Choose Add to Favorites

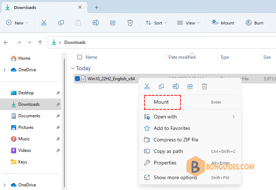click(x=190, y=128)
